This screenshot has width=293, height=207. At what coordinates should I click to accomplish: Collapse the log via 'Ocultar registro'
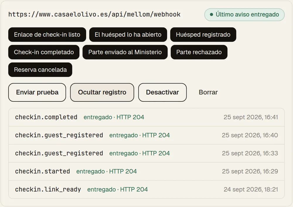click(x=102, y=92)
